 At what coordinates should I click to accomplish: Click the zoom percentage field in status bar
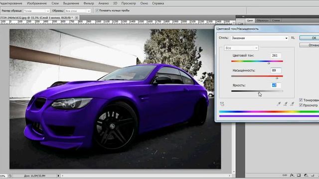[x=3, y=176]
